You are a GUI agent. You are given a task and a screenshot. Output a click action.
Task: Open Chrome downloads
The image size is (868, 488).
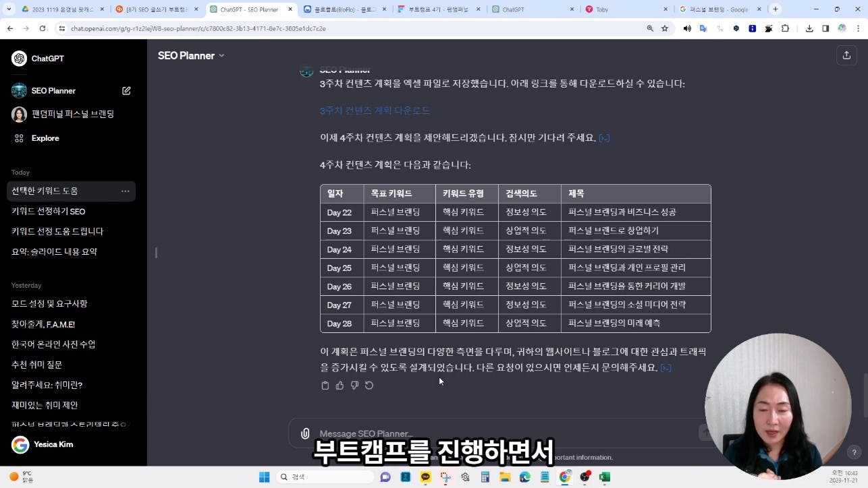coord(809,28)
